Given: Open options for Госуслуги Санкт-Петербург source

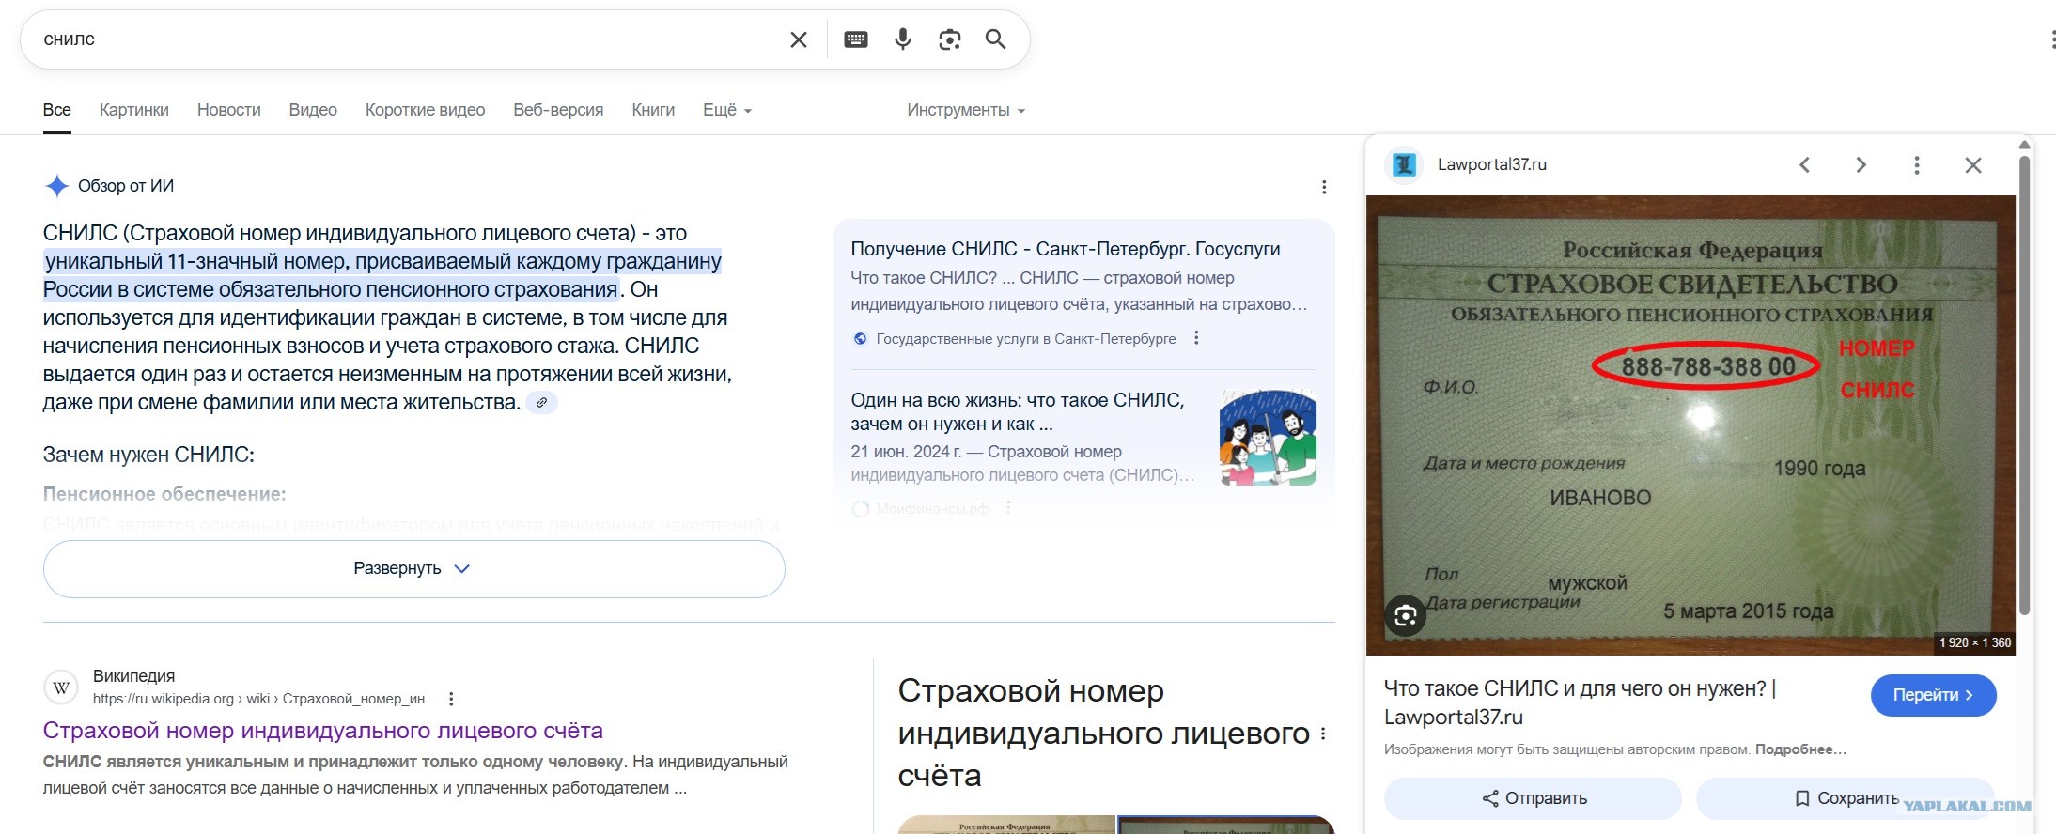Looking at the screenshot, I should pyautogui.click(x=1196, y=338).
